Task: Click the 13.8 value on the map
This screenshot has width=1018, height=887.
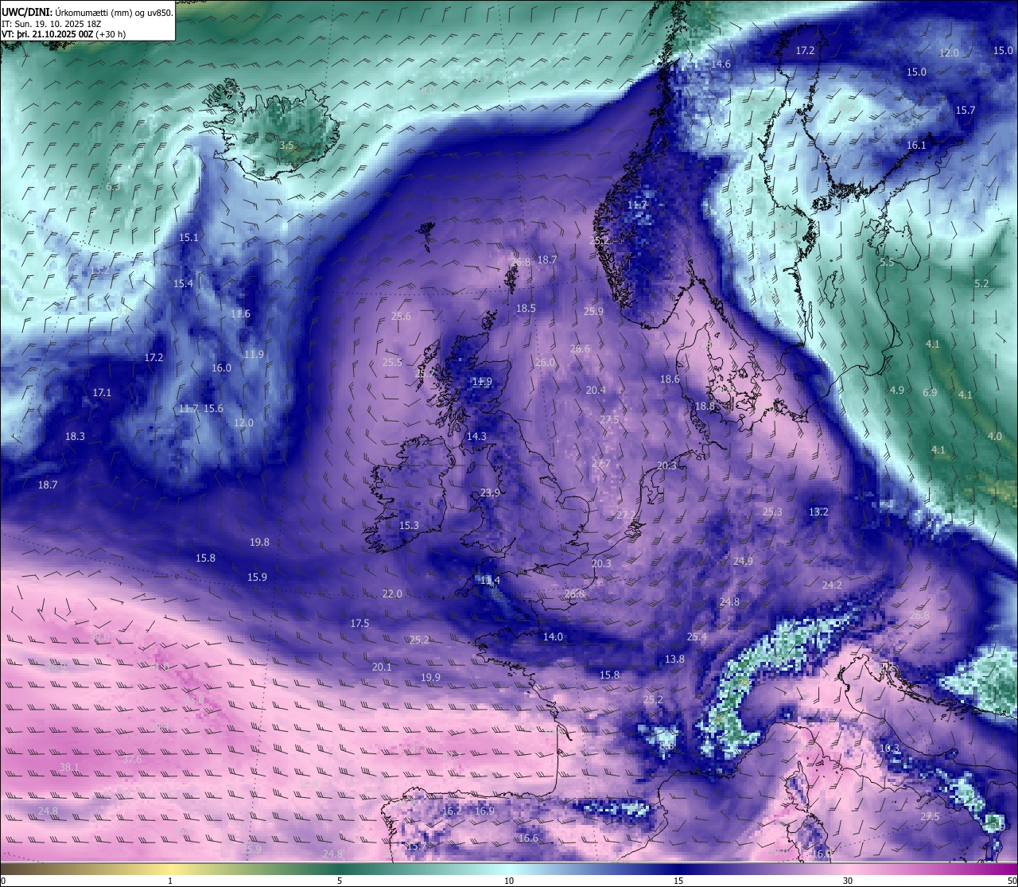Action: tap(674, 659)
